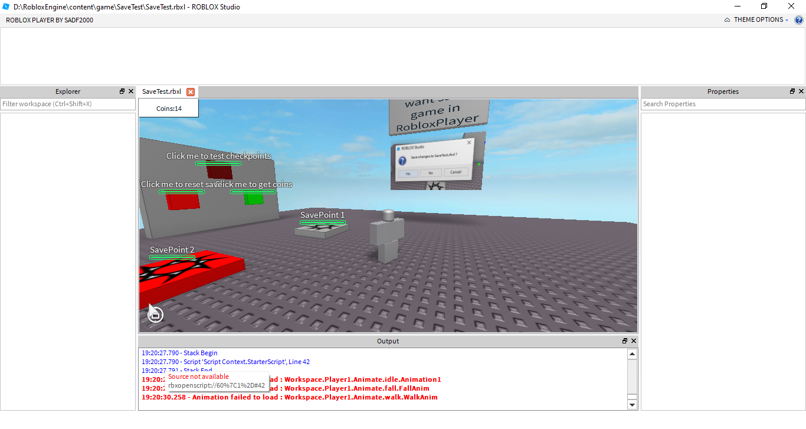The height and width of the screenshot is (429, 806).
Task: Undock the Output panel
Action: [625, 341]
